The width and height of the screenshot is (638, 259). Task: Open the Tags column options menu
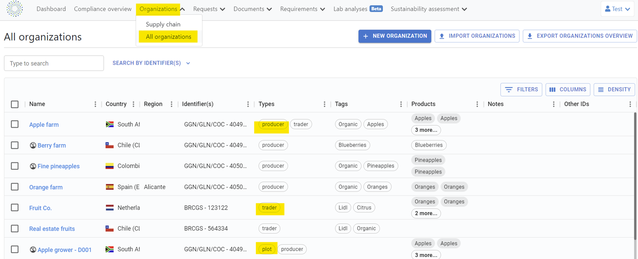coord(401,104)
